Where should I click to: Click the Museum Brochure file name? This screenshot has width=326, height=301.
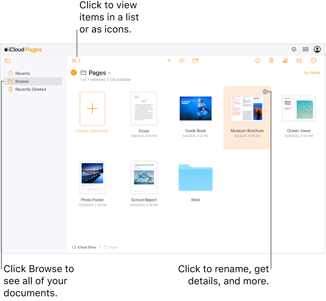pyautogui.click(x=247, y=131)
